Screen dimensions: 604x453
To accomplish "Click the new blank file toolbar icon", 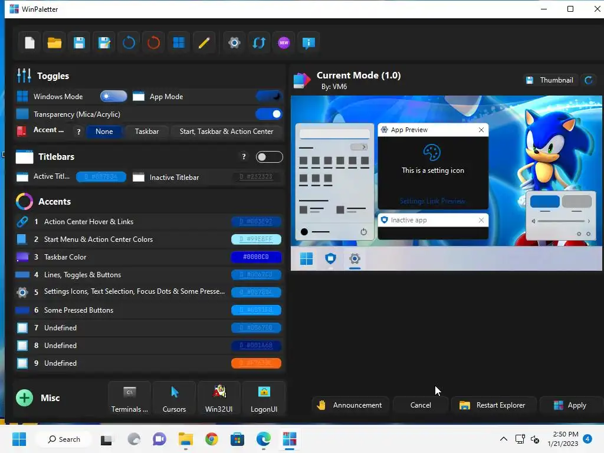I will (29, 42).
